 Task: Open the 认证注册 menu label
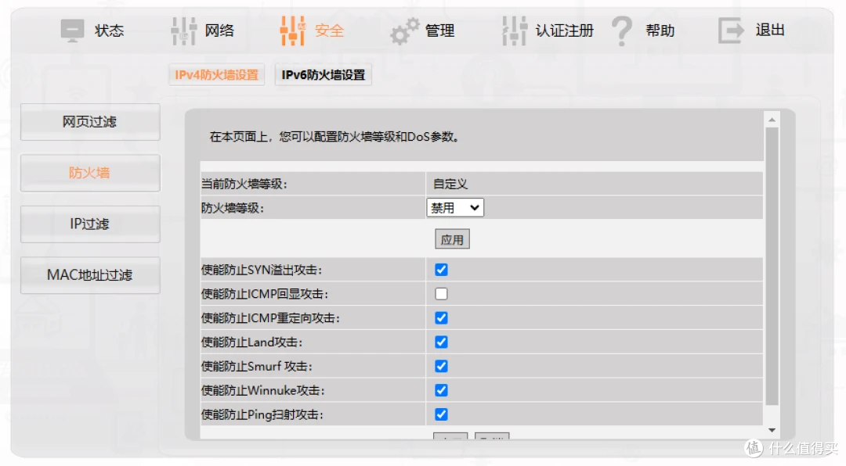[564, 30]
